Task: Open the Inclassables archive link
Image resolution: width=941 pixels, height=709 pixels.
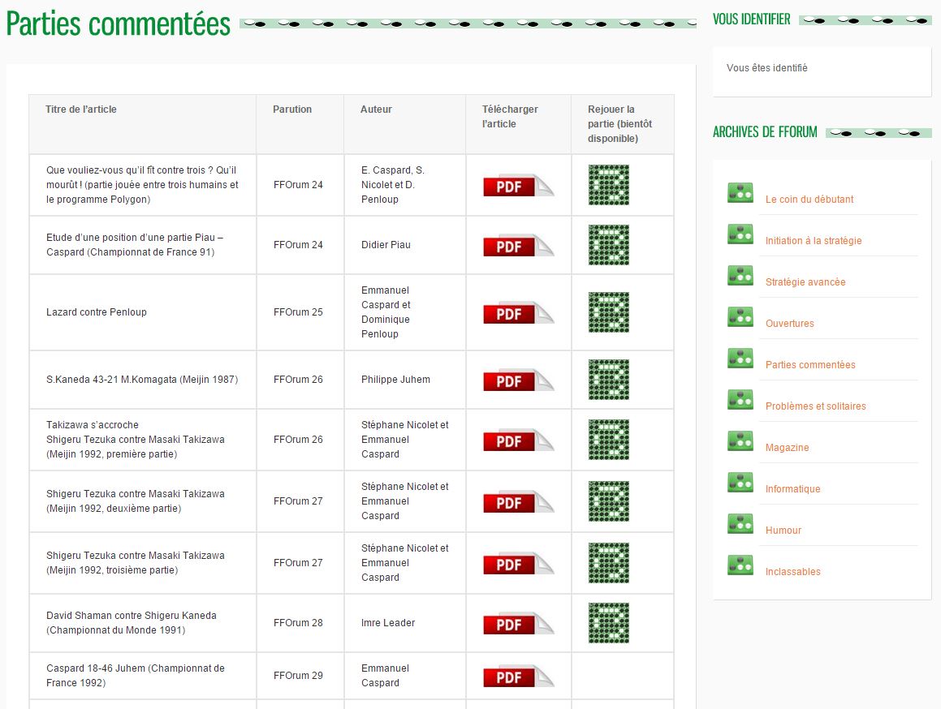Action: [x=792, y=572]
